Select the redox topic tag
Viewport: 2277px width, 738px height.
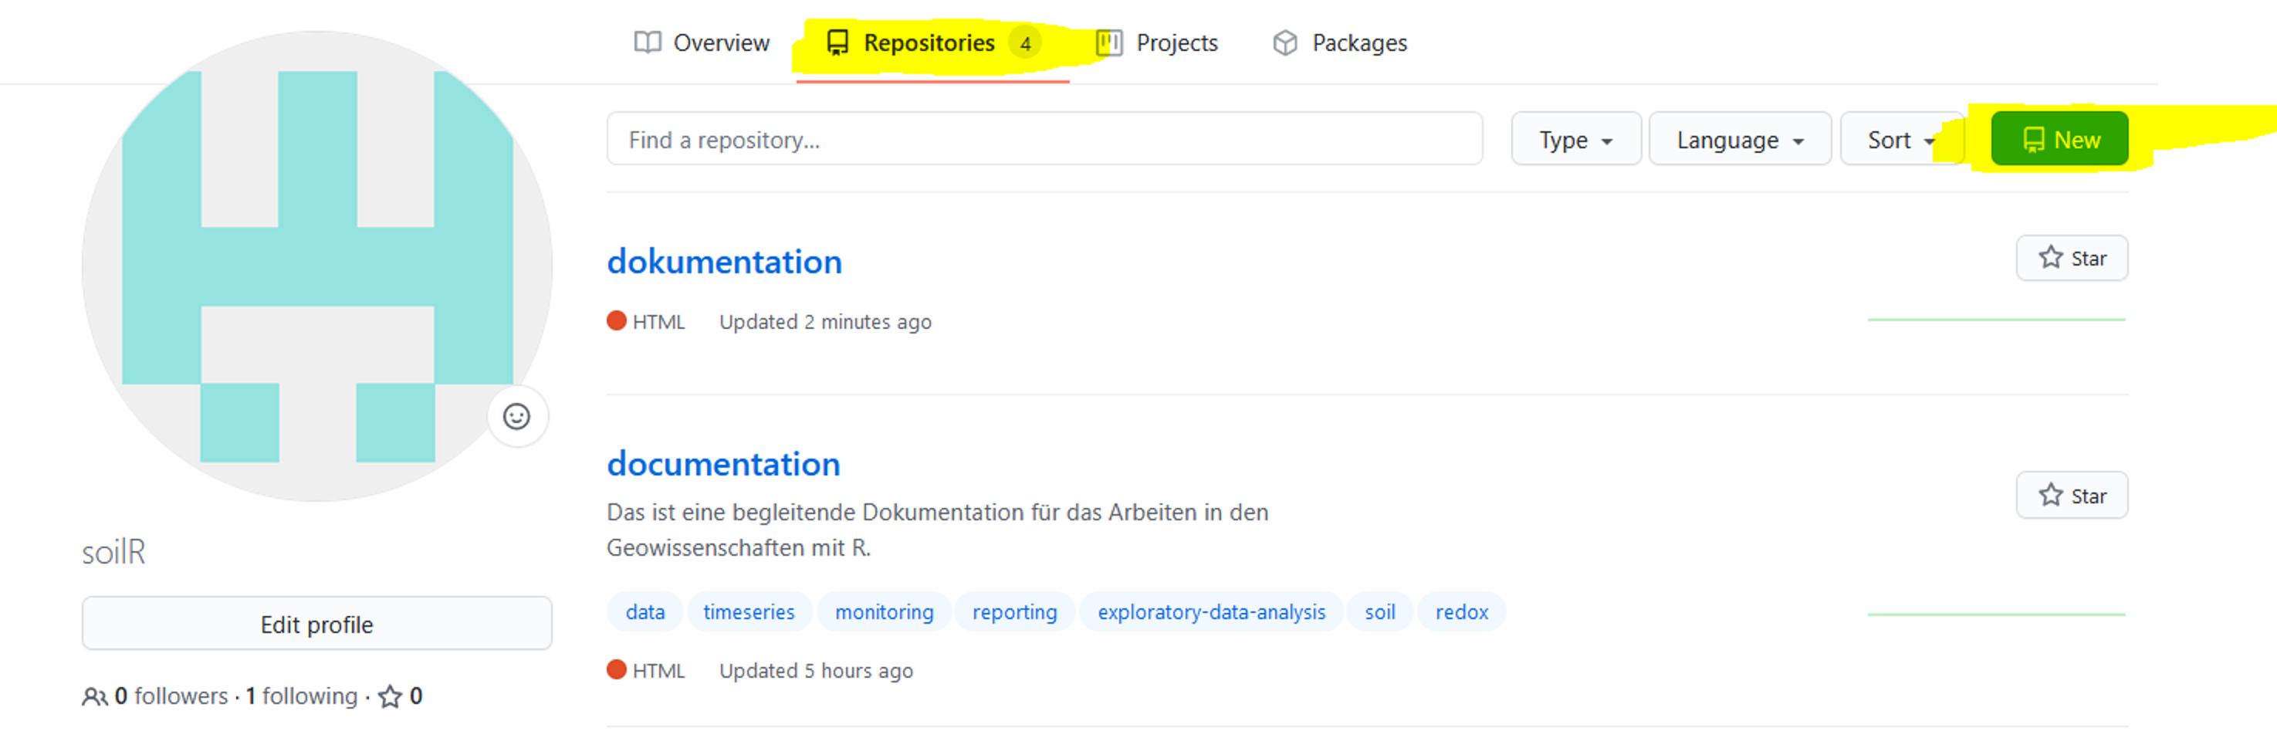[1461, 611]
